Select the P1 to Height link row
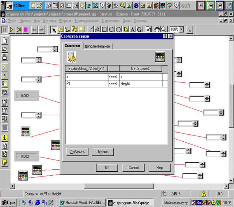 pos(117,84)
